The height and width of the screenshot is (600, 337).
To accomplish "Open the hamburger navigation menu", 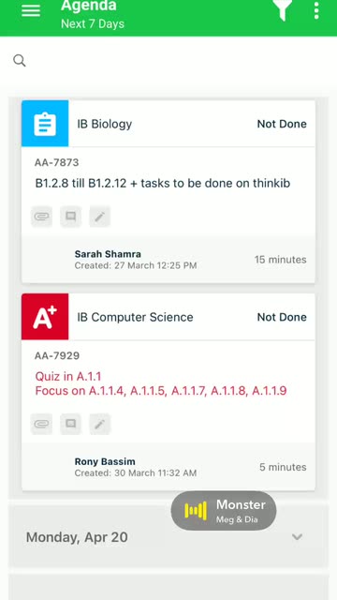I will 31,11.
